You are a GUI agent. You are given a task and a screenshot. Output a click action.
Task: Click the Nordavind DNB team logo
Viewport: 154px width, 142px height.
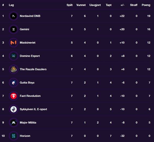click(14, 16)
